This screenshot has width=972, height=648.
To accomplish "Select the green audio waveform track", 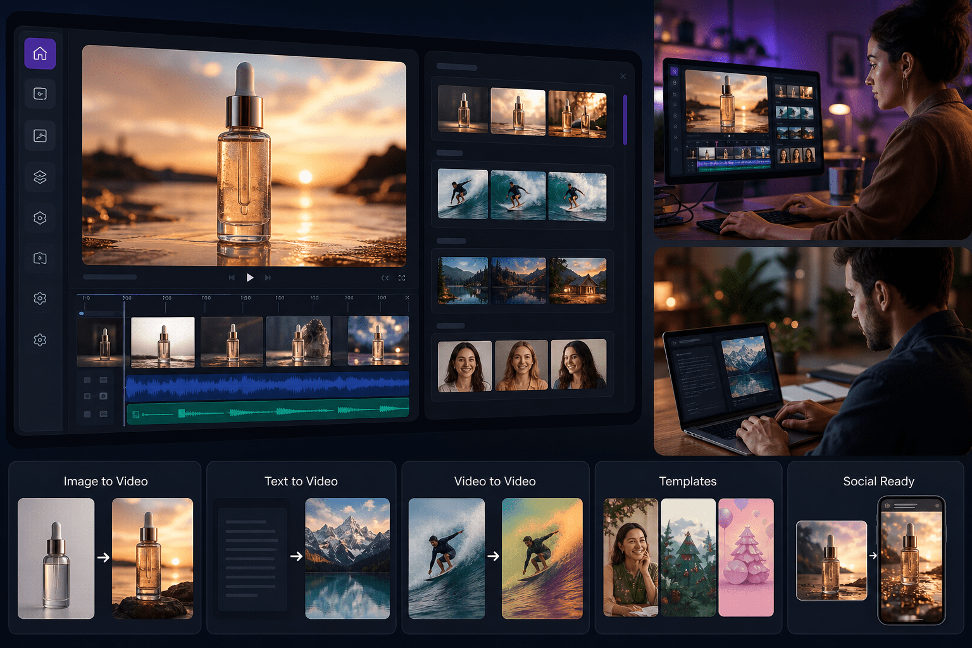I will click(x=268, y=412).
